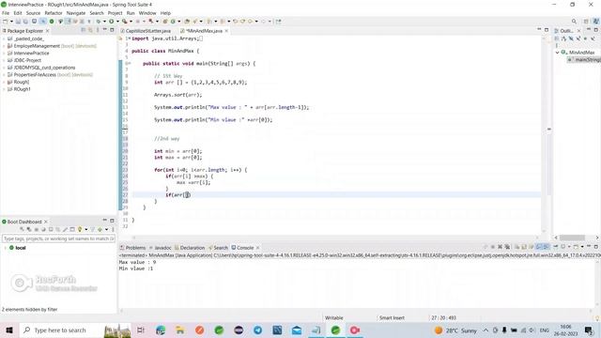This screenshot has height=338, width=601.
Task: Open Package Explorer view menu (three dots)
Action: (98, 30)
